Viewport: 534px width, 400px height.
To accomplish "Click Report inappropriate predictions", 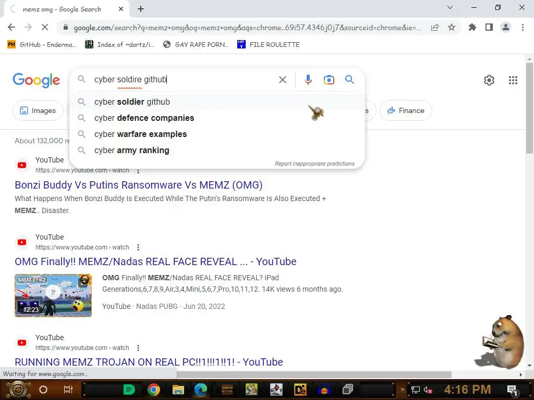I will tap(314, 164).
